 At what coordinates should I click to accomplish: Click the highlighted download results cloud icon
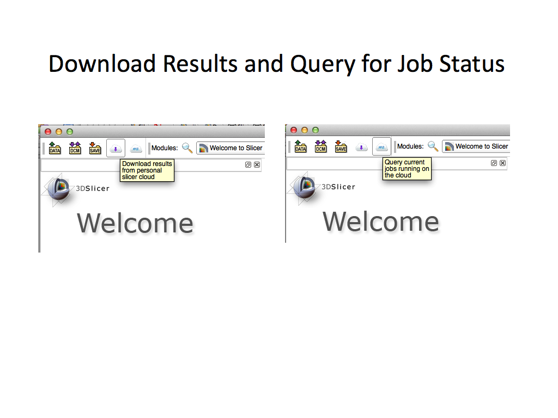(116, 148)
